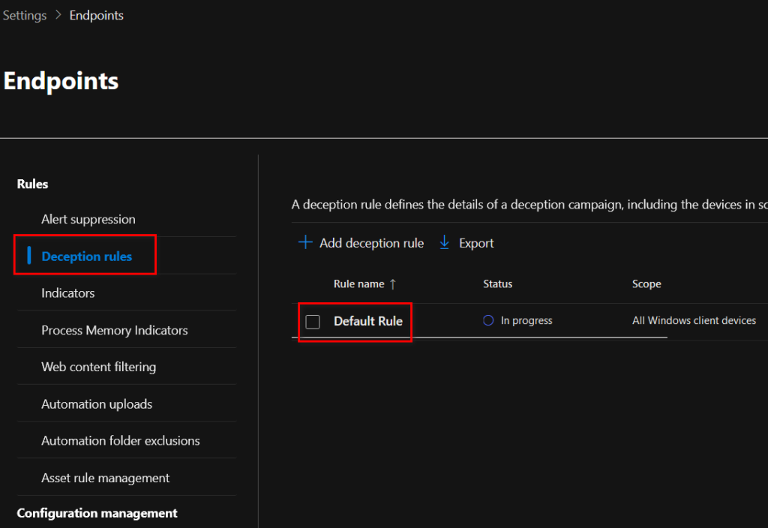The image size is (768, 528).
Task: Open the Default Rule entry by name
Action: click(x=367, y=321)
